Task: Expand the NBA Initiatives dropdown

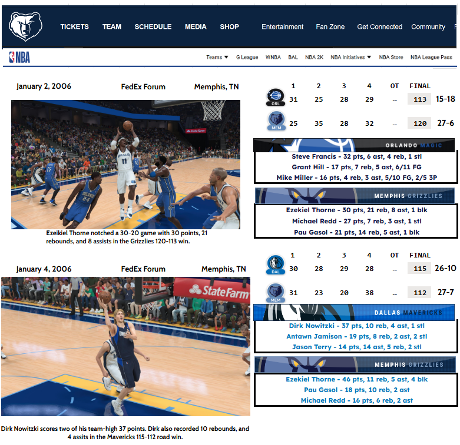Action: point(351,57)
